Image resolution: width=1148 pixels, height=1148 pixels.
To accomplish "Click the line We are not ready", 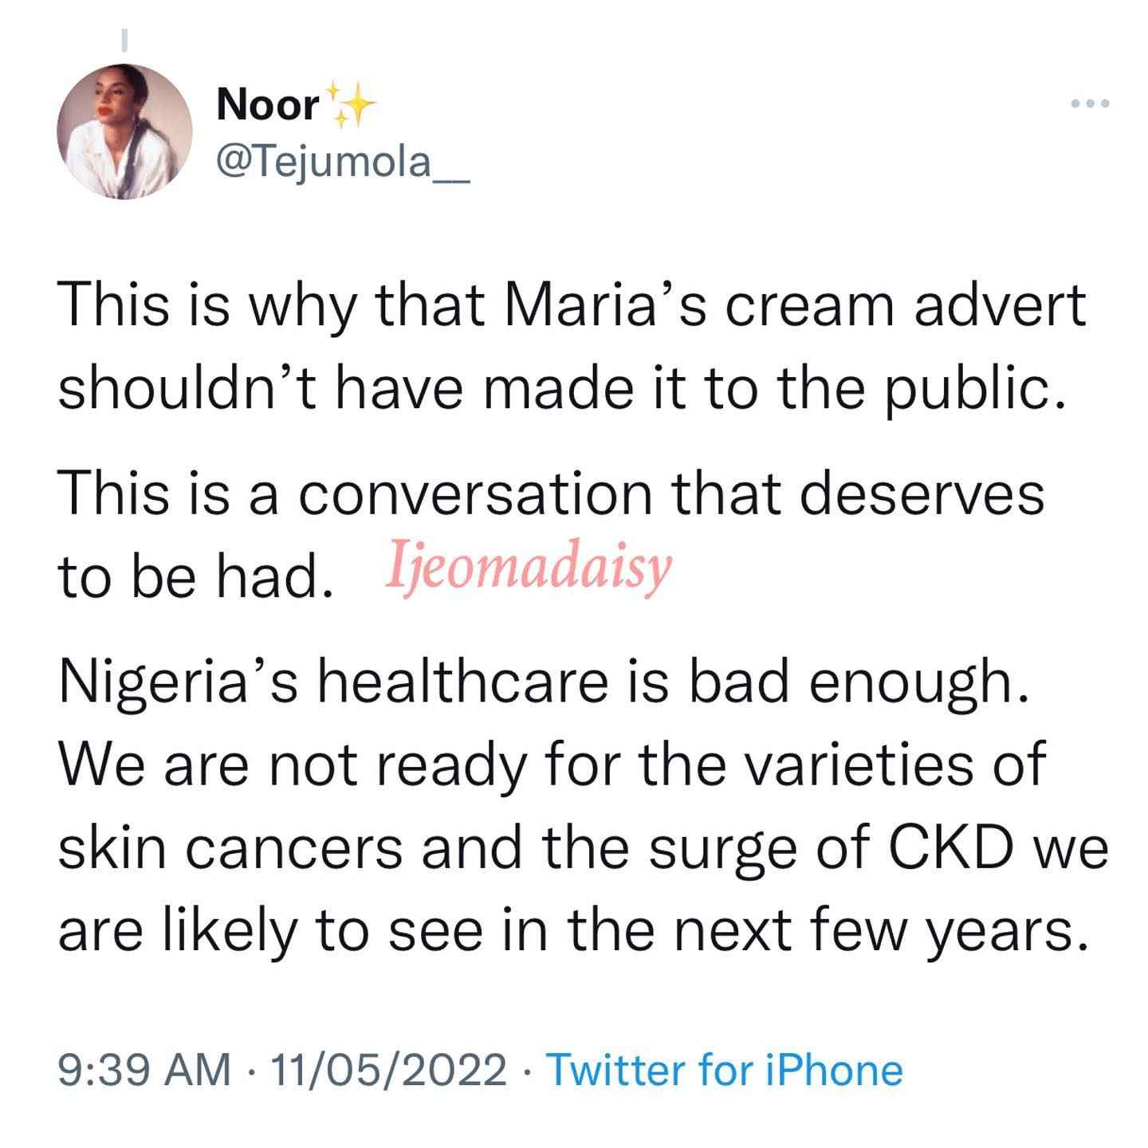I will (551, 765).
